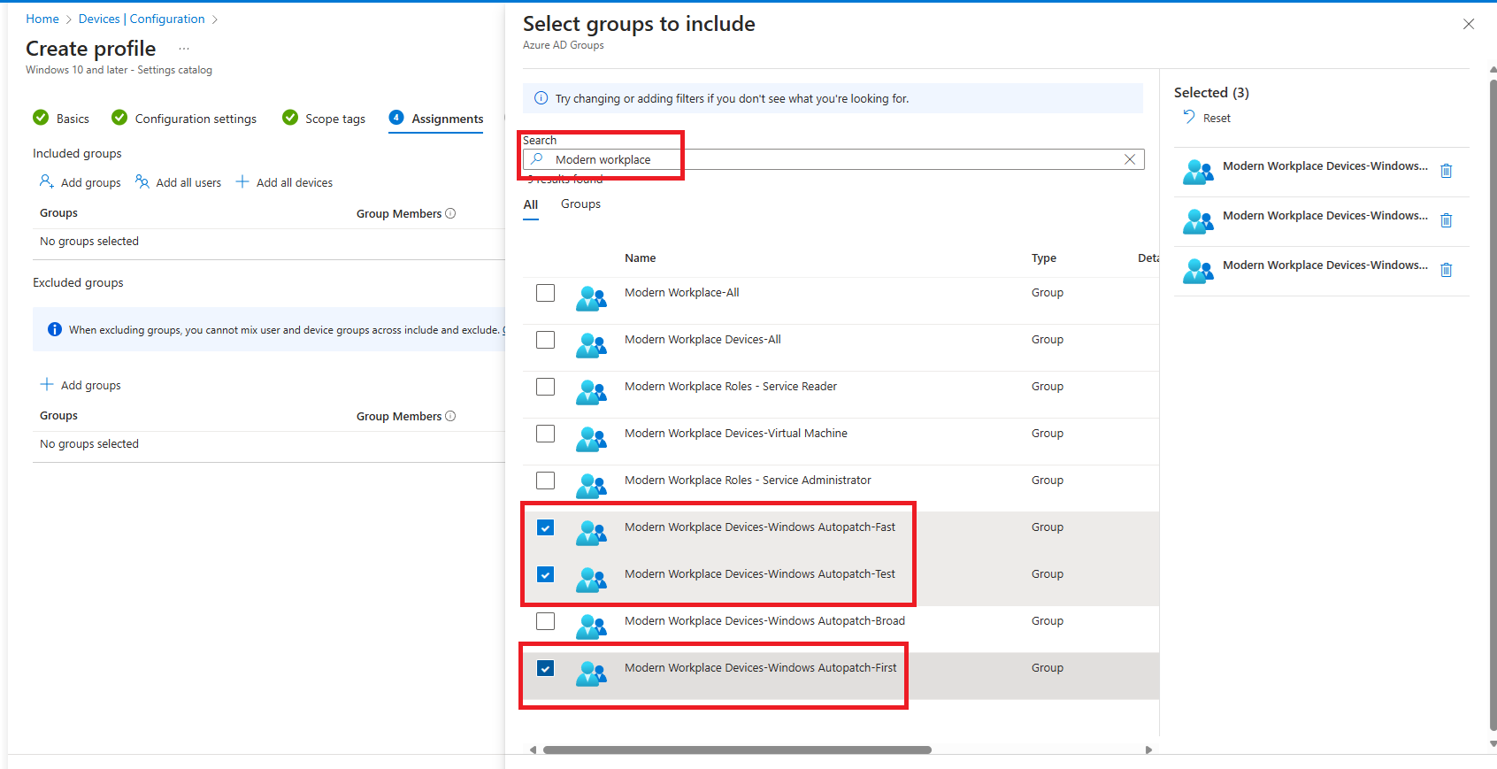The height and width of the screenshot is (769, 1497).
Task: Check the Windows Autopatch-Broad group checkbox
Action: coord(545,621)
